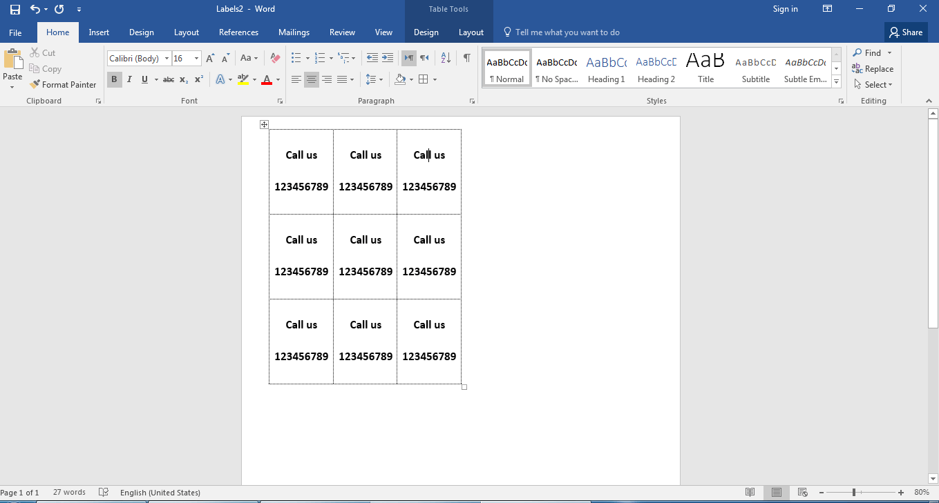Click the zoom slider handle
Screen dimensions: 939x503
854,492
